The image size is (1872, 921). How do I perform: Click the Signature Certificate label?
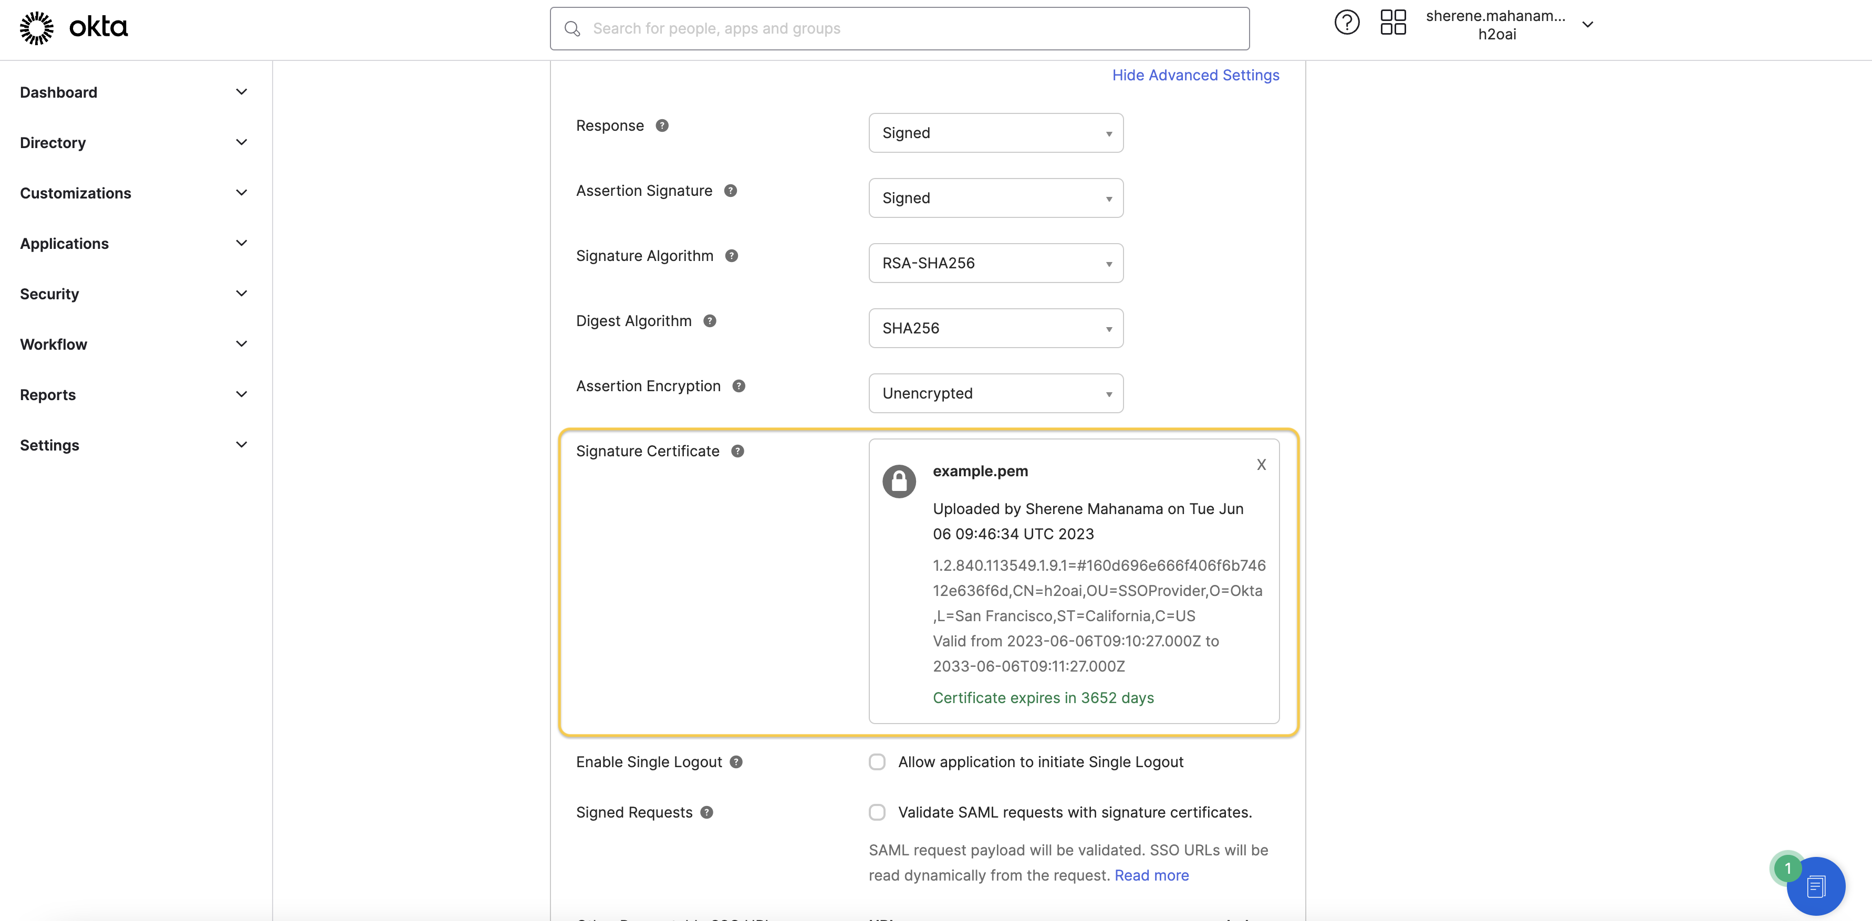(648, 451)
